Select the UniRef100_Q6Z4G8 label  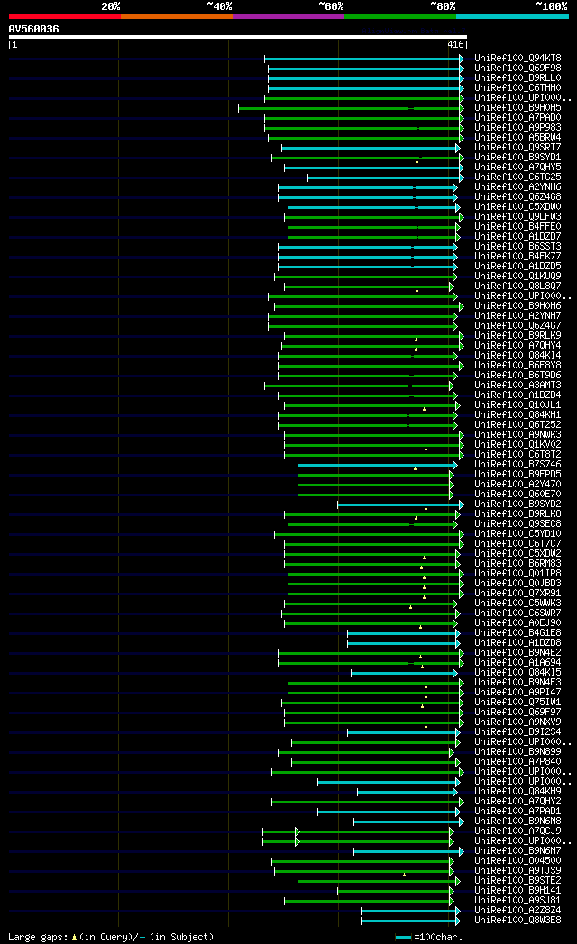pos(517,197)
